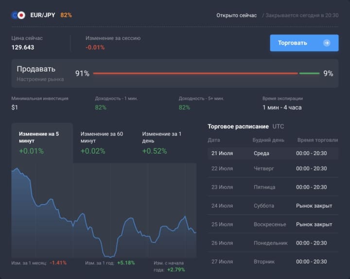350x279 pixels.
Task: Click the green buy sentiment bar
Action: [309, 73]
